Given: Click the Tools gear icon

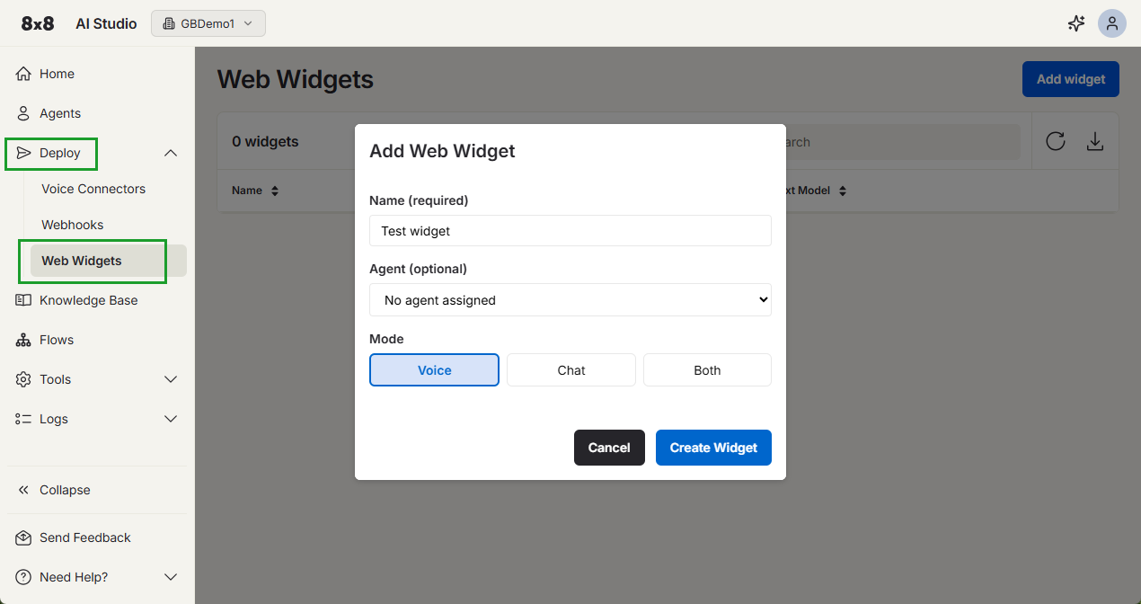Looking at the screenshot, I should click(23, 379).
